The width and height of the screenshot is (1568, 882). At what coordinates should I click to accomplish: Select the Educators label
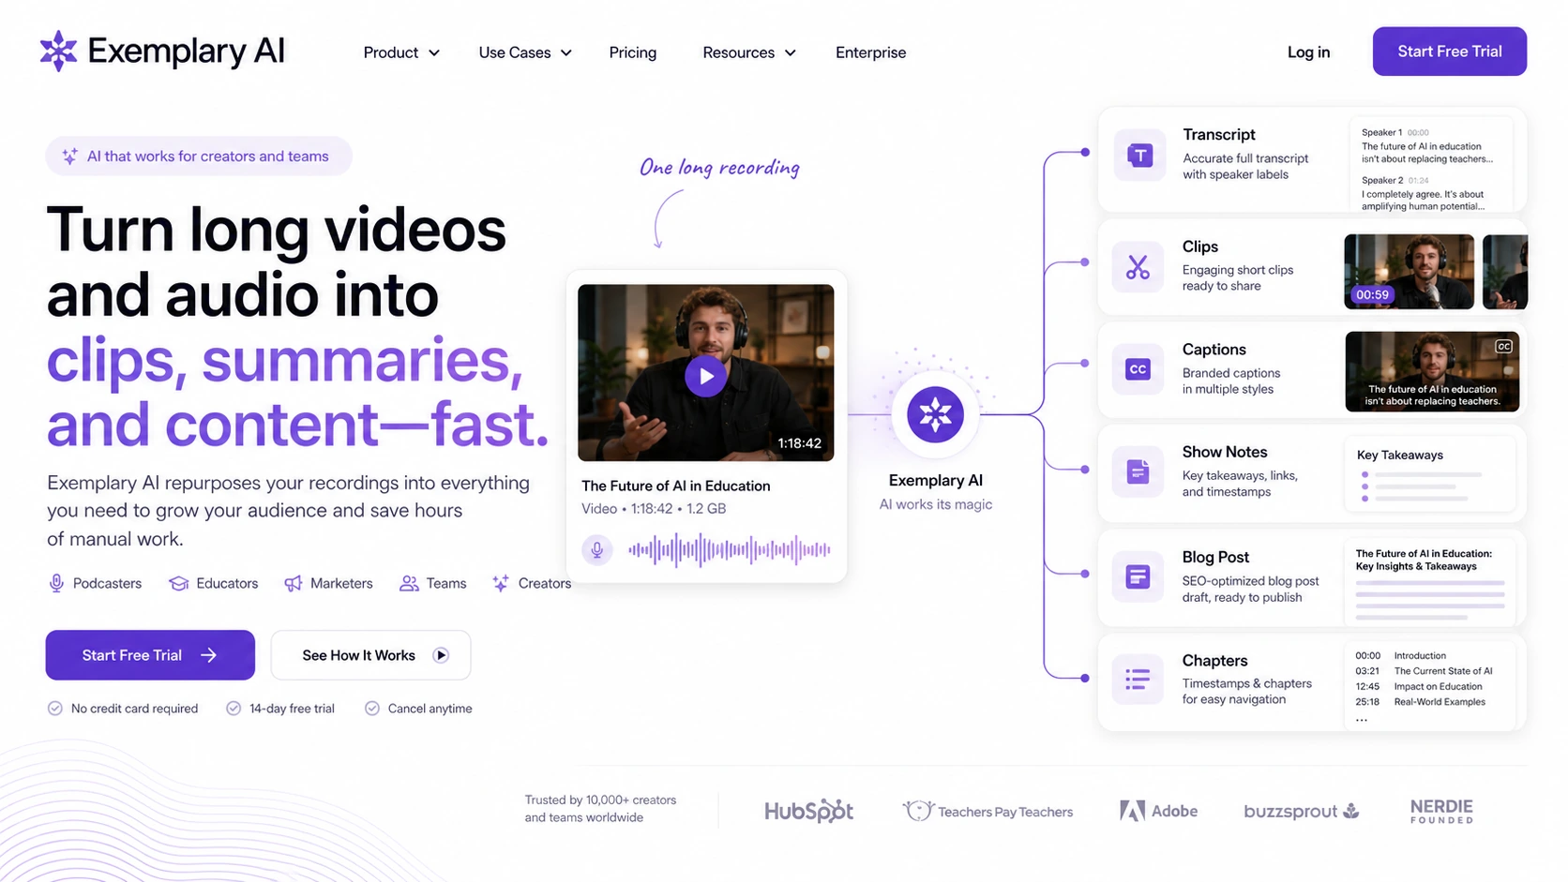227,583
